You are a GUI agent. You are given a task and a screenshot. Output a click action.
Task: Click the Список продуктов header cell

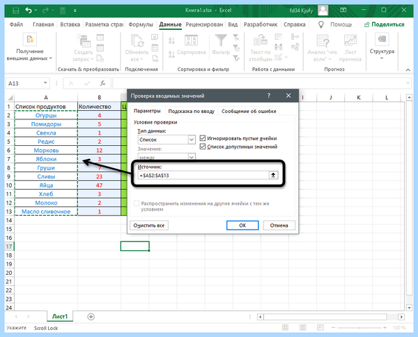click(x=46, y=107)
